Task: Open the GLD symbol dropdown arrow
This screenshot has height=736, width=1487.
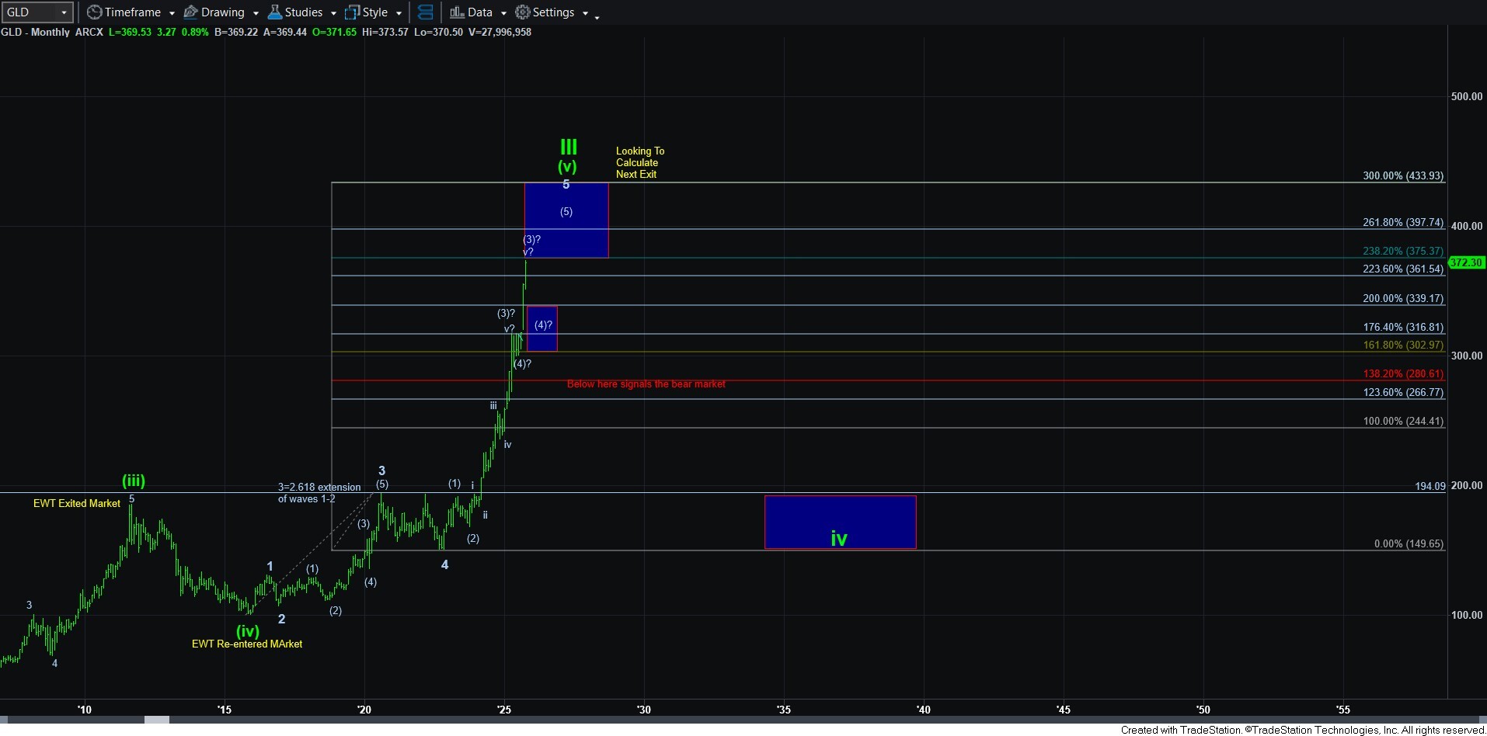Action: 64,12
